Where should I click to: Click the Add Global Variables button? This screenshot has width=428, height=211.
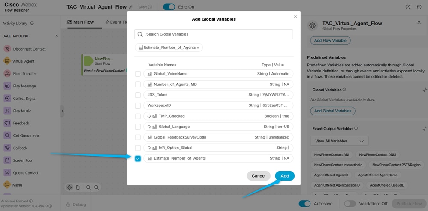coord(333,111)
